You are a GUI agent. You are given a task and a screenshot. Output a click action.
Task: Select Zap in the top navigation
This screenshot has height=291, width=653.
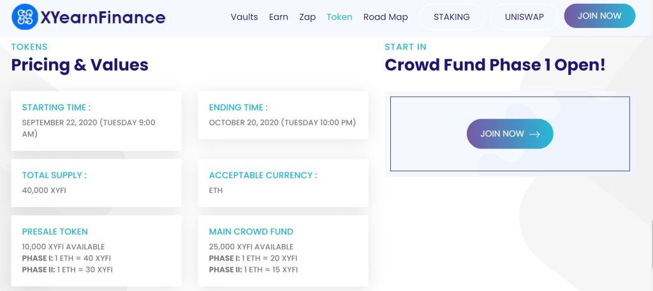tap(307, 17)
